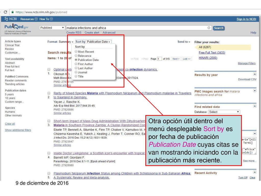Filter species by Other Animals
261x196 pixels.
coord(13,115)
